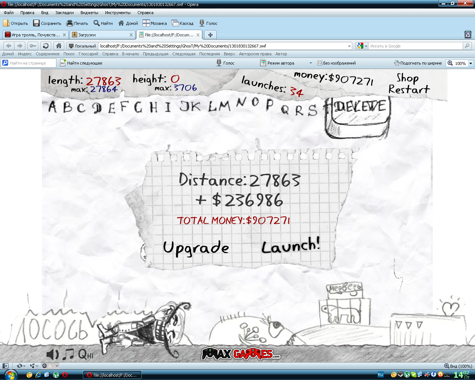Viewport: 475px width, 380px height.
Task: Click the Сохранить floppy disk icon
Action: pos(36,23)
